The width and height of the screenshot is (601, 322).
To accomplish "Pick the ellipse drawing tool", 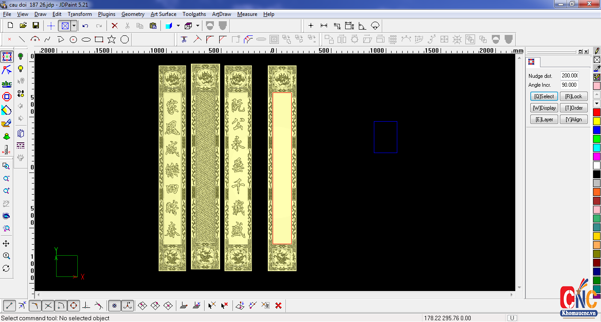I will point(86,39).
